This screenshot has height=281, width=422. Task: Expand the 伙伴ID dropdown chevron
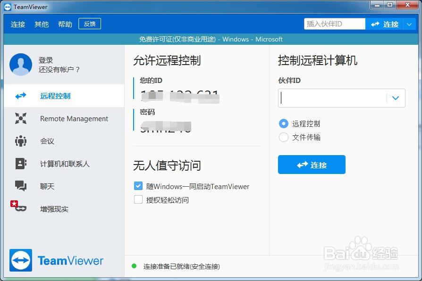point(396,98)
